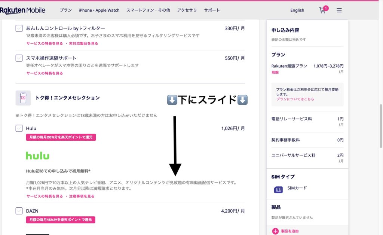Click the ユニバーサルサービス料 row label
Viewport: 383px width, 235px height.
click(x=293, y=155)
